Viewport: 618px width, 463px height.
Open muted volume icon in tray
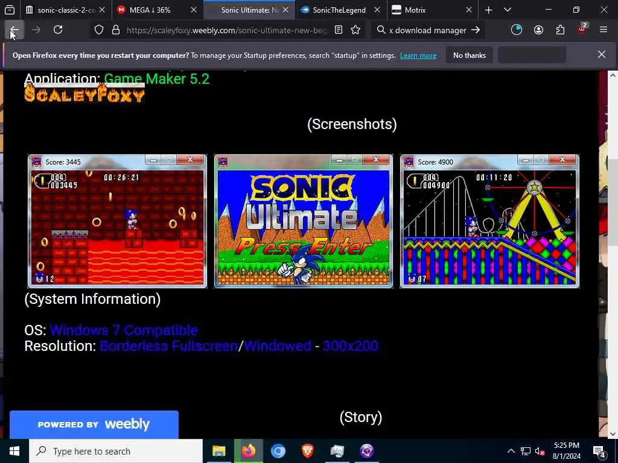point(540,451)
